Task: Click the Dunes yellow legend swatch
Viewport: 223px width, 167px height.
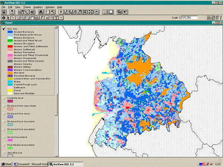Action: pyautogui.click(x=10, y=91)
